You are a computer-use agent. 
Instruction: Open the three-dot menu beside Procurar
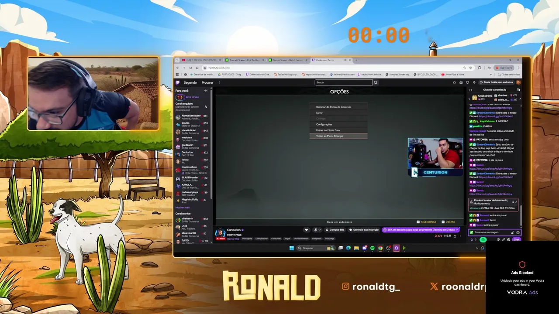coord(220,82)
